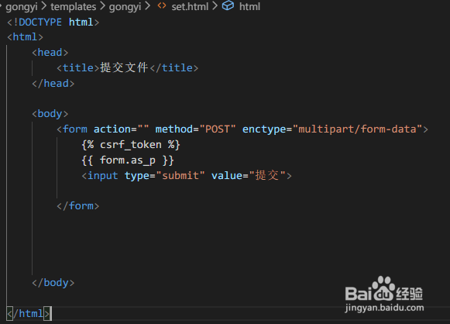Expand chevron after set.html breadcrumb
The width and height of the screenshot is (450, 324).
[215, 6]
